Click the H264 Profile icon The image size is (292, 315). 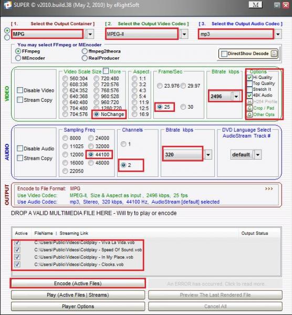point(249,101)
